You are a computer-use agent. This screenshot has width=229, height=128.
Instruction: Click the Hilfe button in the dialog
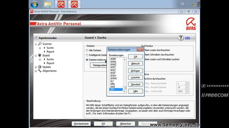[135, 91]
